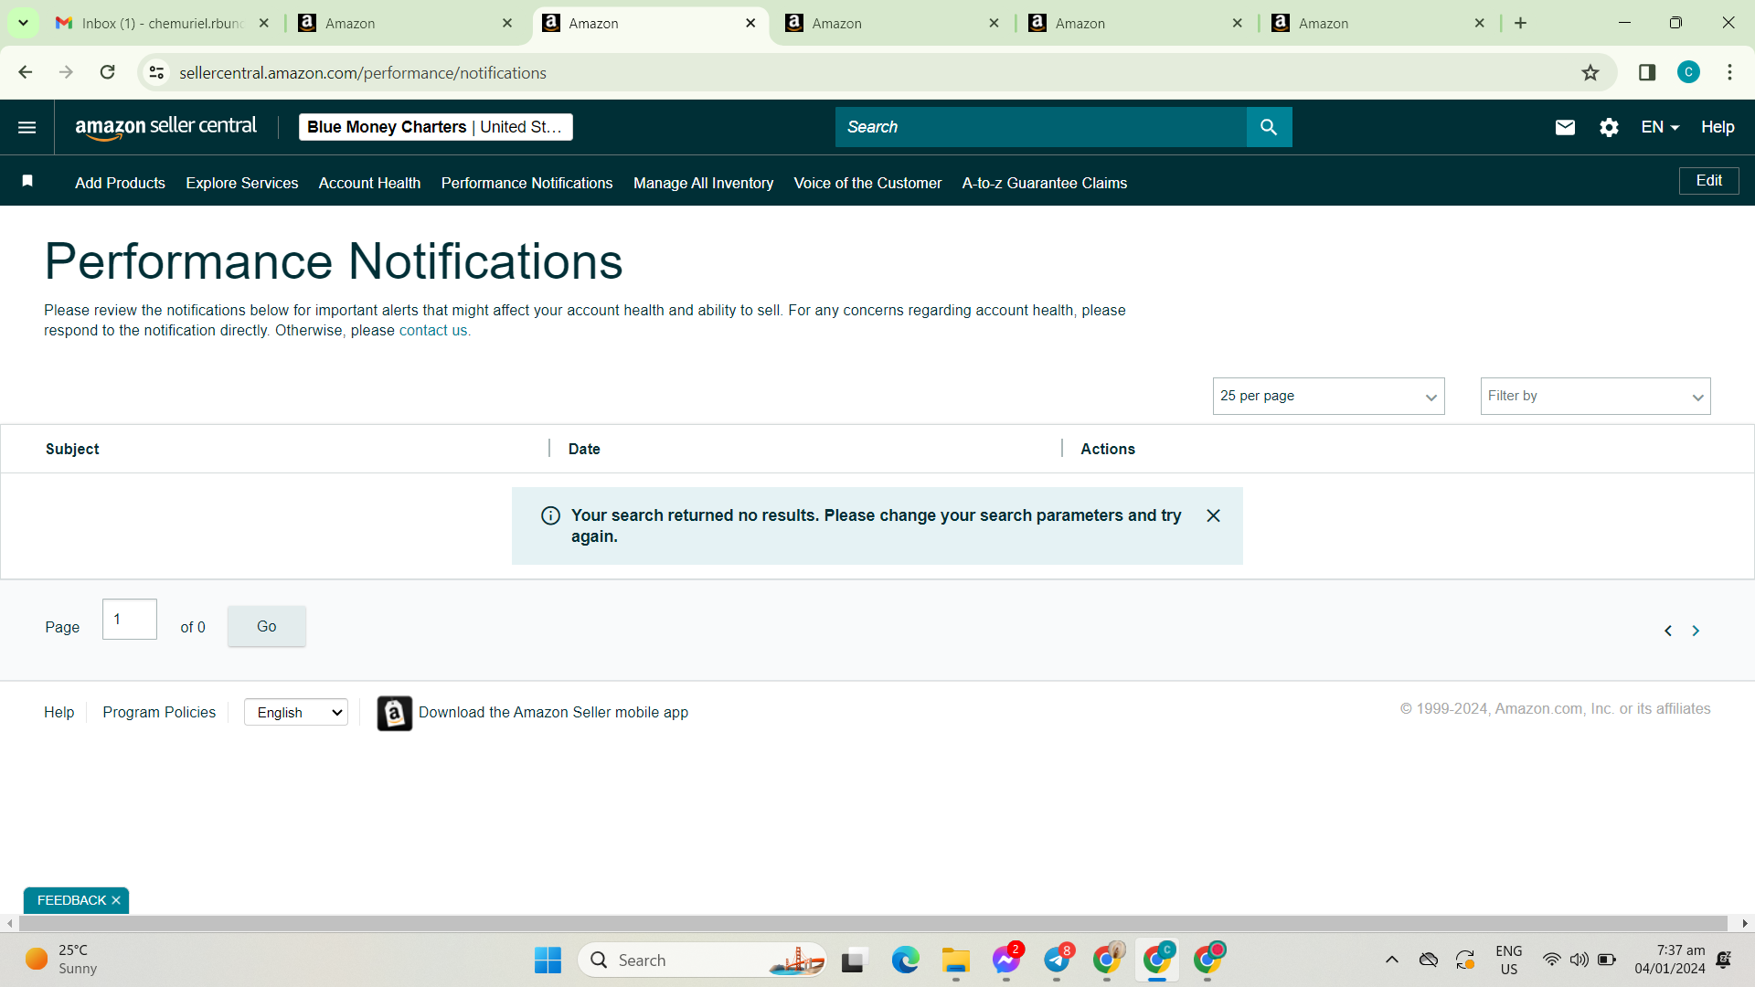This screenshot has width=1755, height=987.
Task: Open a new browser tab
Action: tap(1521, 23)
